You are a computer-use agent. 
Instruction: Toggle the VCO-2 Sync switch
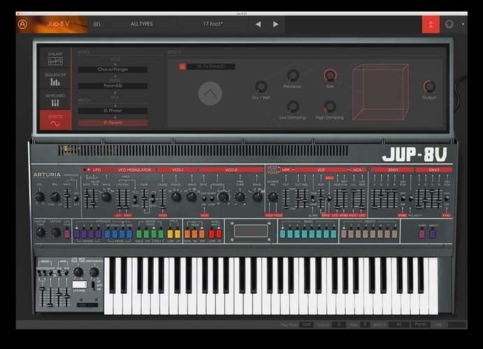tap(204, 198)
